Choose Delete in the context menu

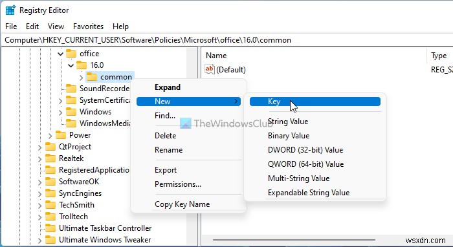[x=165, y=136]
